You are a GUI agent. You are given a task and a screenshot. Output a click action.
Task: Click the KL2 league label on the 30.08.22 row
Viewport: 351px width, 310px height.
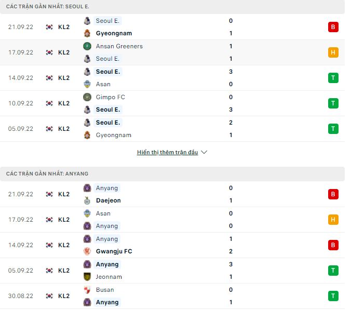[x=64, y=296]
